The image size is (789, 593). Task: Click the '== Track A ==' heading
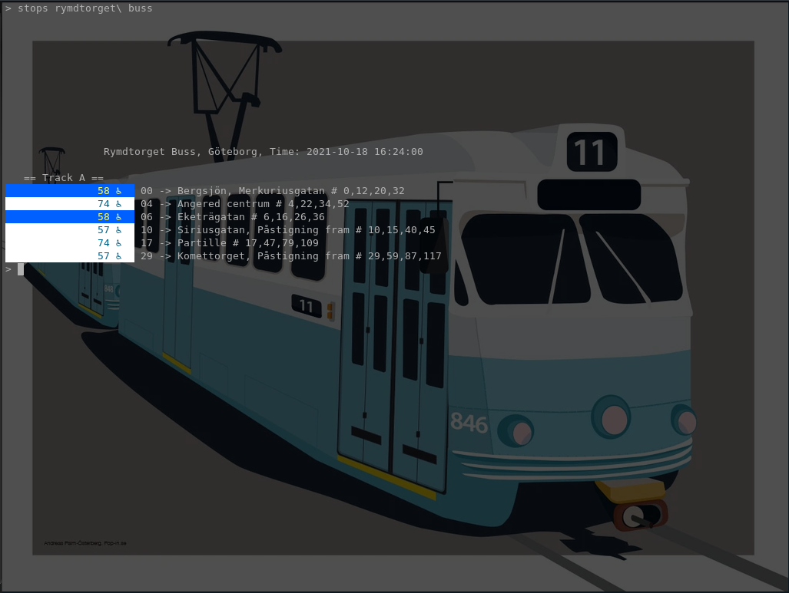(x=64, y=178)
